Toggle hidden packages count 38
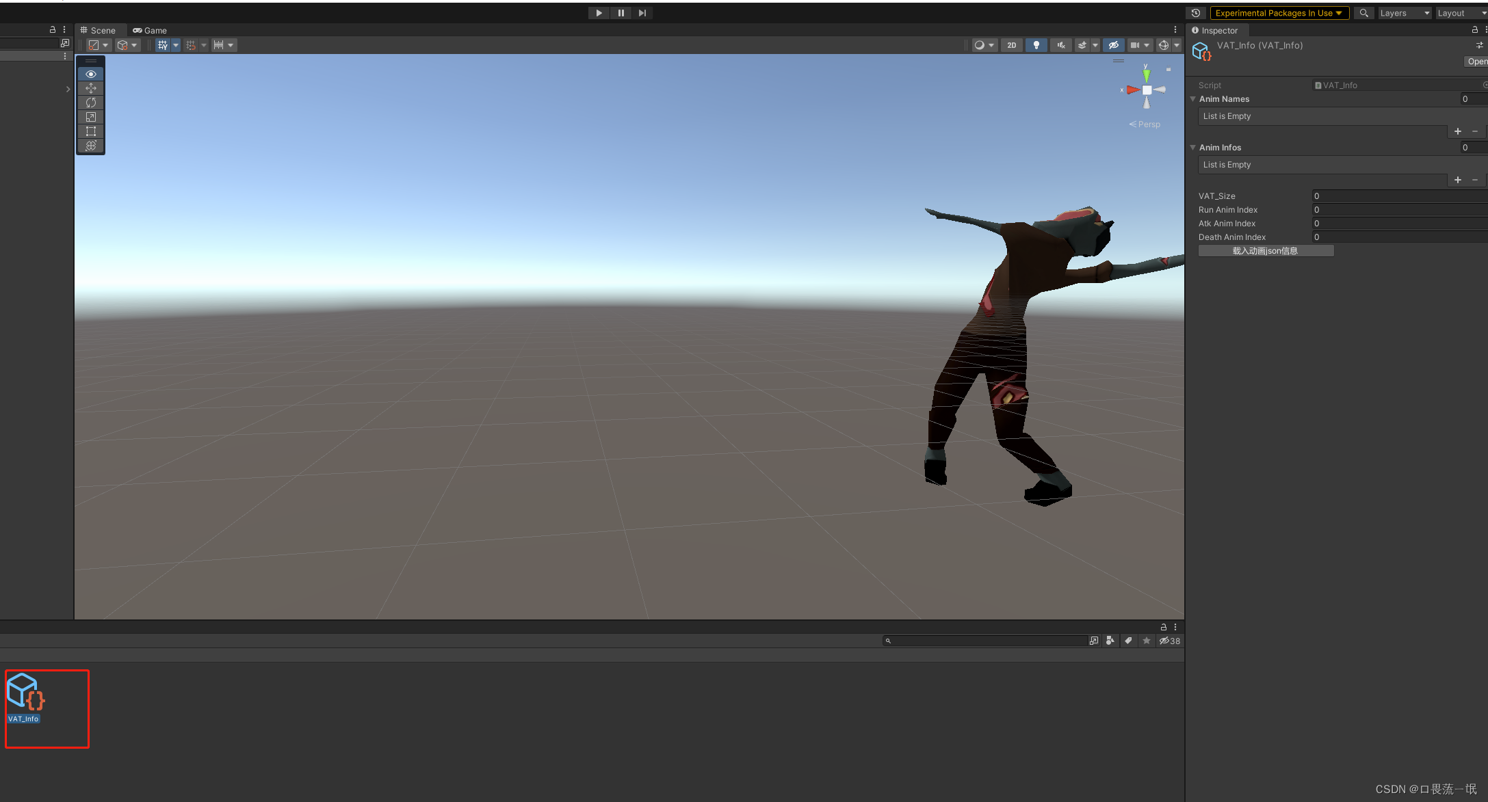This screenshot has width=1488, height=802. pyautogui.click(x=1169, y=641)
